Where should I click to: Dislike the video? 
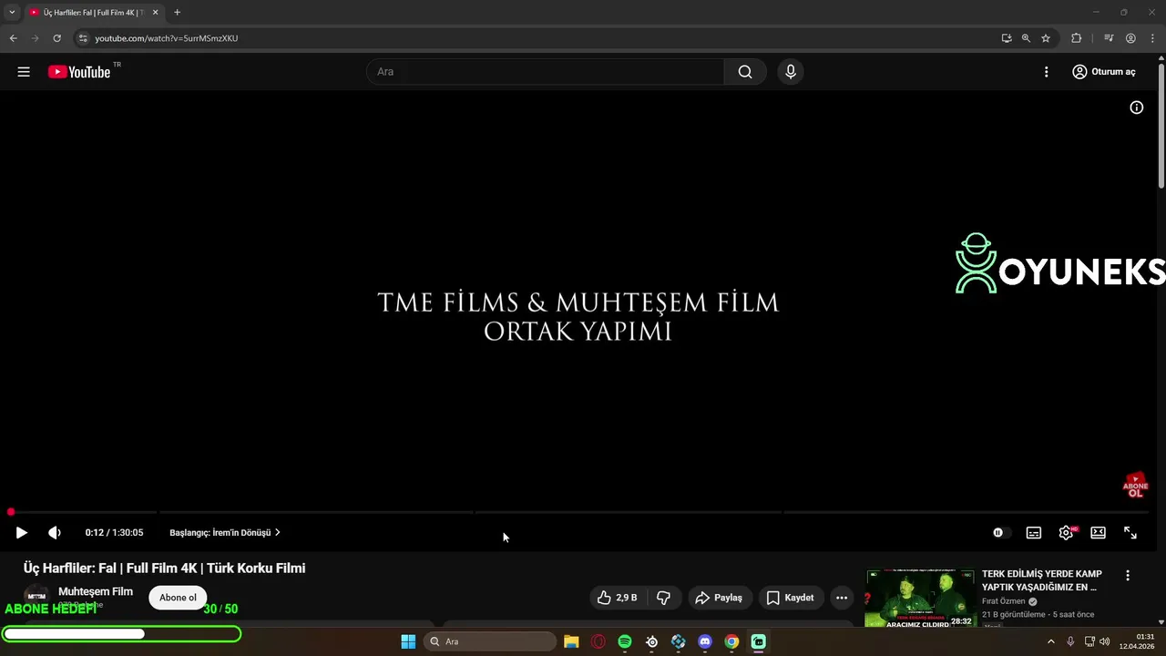point(663,598)
